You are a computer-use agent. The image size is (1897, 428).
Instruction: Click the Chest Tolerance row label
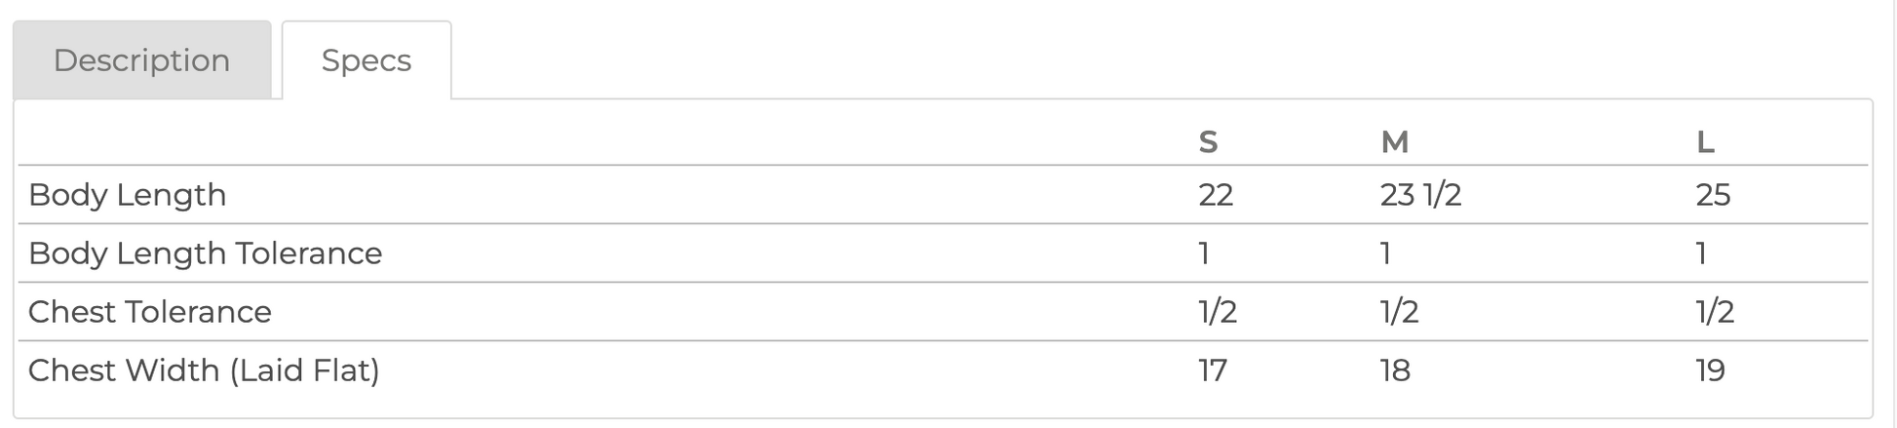[150, 312]
